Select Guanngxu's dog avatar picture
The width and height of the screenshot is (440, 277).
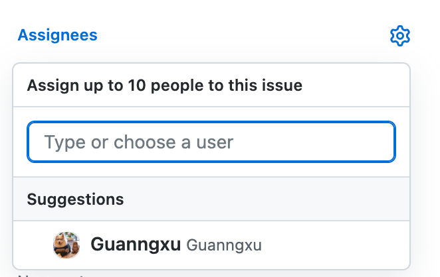click(x=66, y=245)
